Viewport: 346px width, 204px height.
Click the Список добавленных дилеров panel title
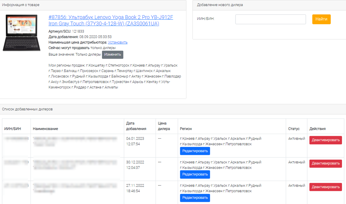point(27,109)
